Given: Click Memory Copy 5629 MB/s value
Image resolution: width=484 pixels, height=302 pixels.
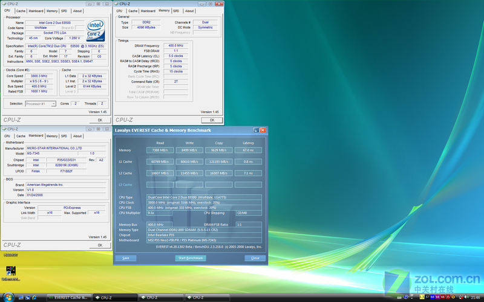Looking at the screenshot, I should pos(218,150).
